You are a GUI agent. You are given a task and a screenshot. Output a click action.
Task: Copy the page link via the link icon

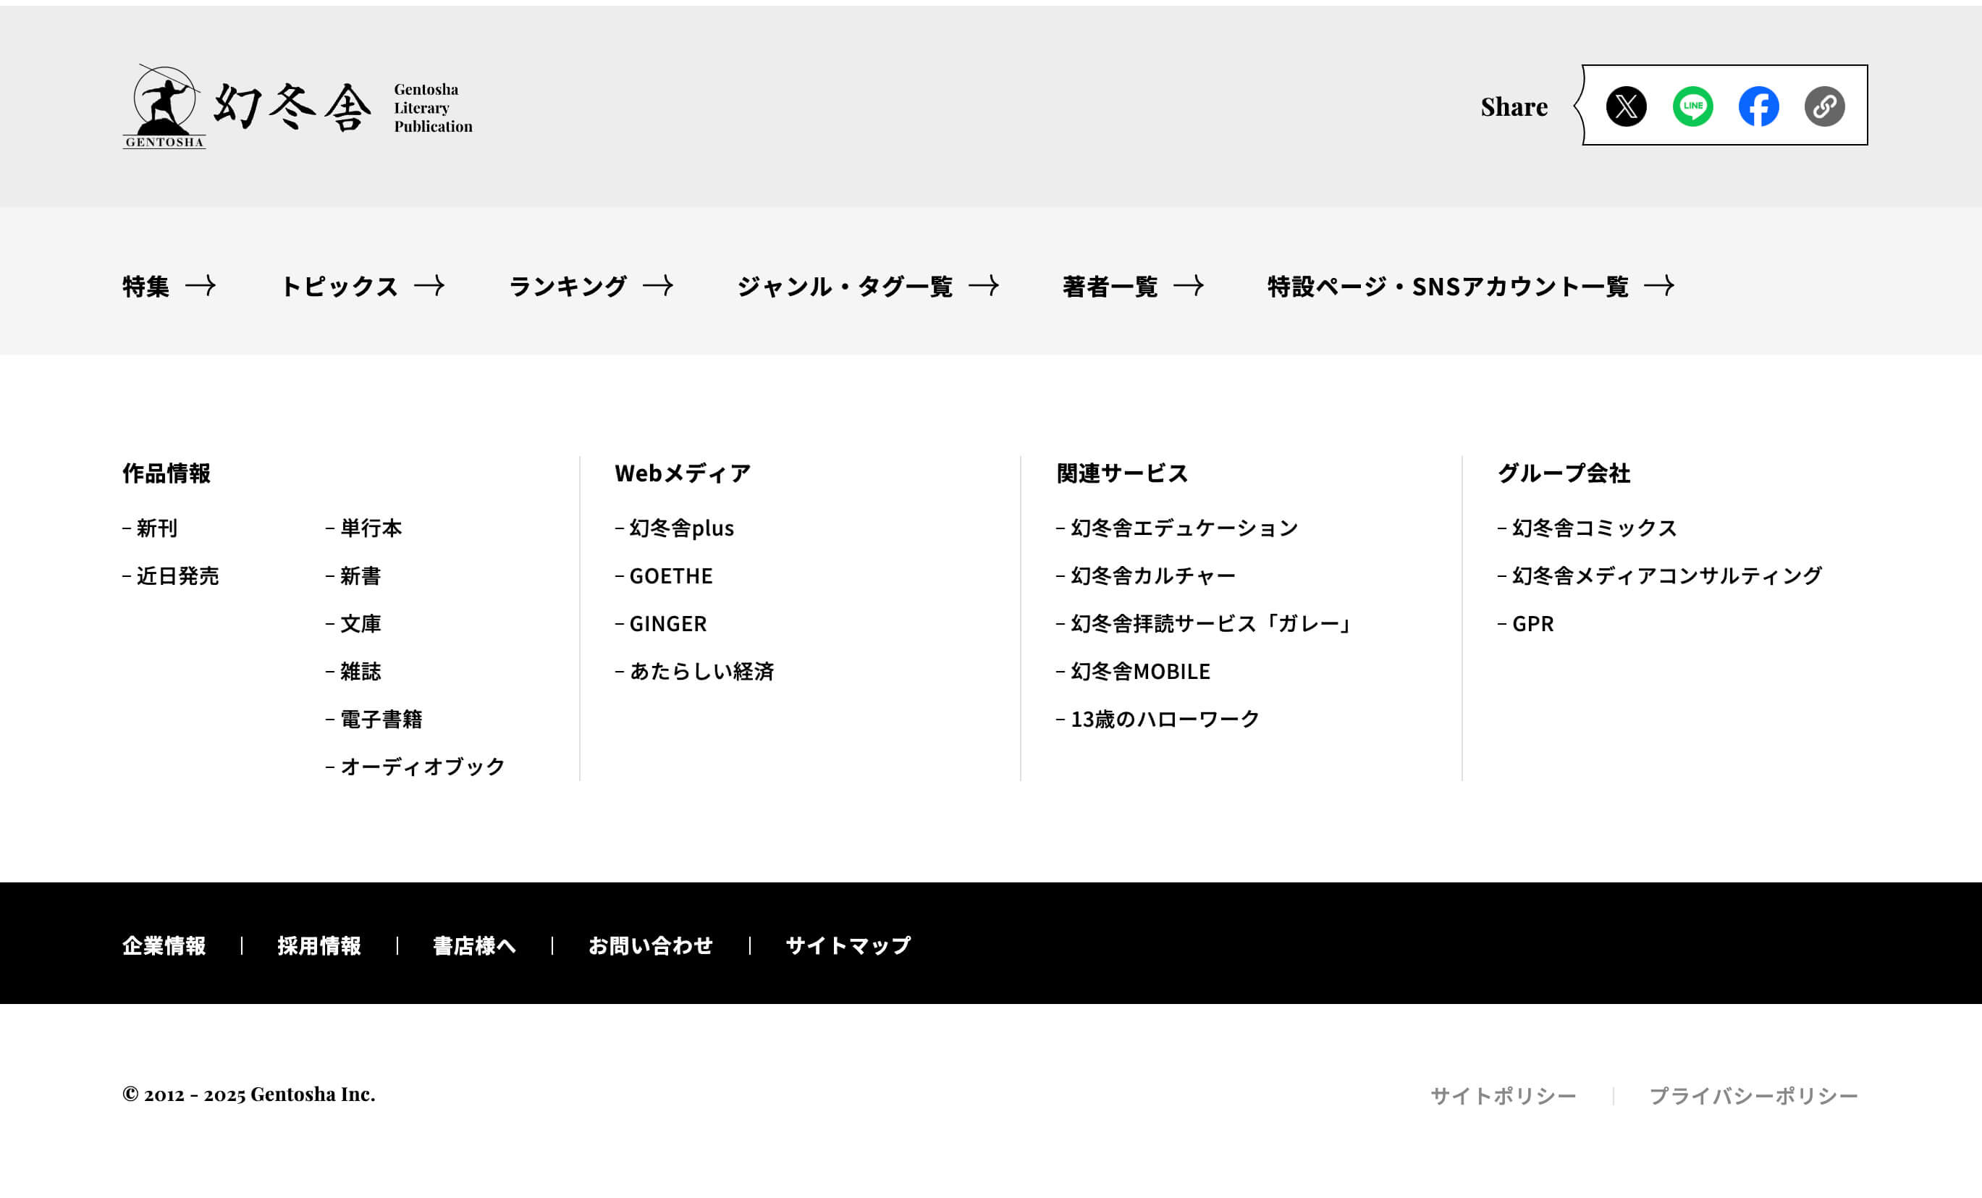click(x=1823, y=106)
